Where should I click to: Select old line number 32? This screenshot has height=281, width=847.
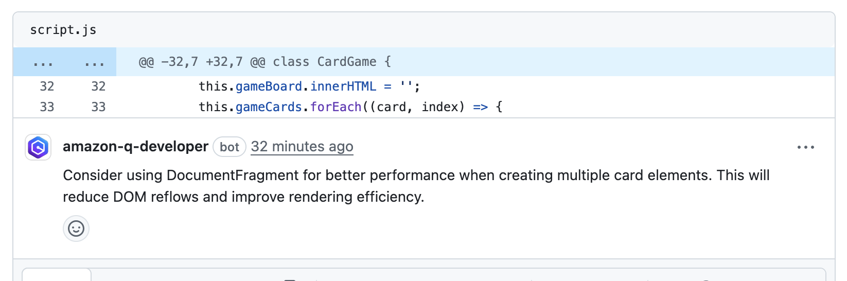click(x=47, y=86)
